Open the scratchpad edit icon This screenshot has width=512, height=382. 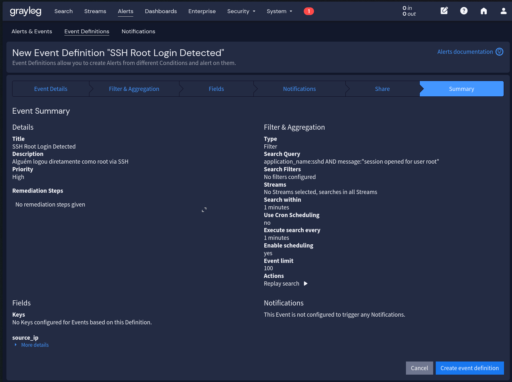point(444,11)
